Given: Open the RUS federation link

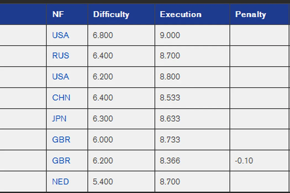Looking at the screenshot, I should (60, 56).
